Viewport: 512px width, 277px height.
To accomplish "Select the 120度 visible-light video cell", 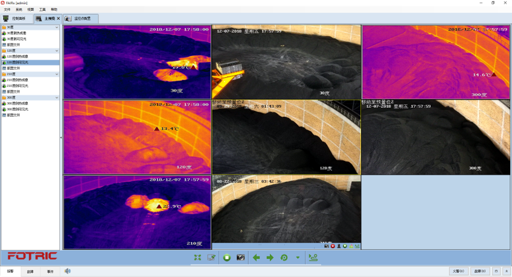I will [286, 137].
